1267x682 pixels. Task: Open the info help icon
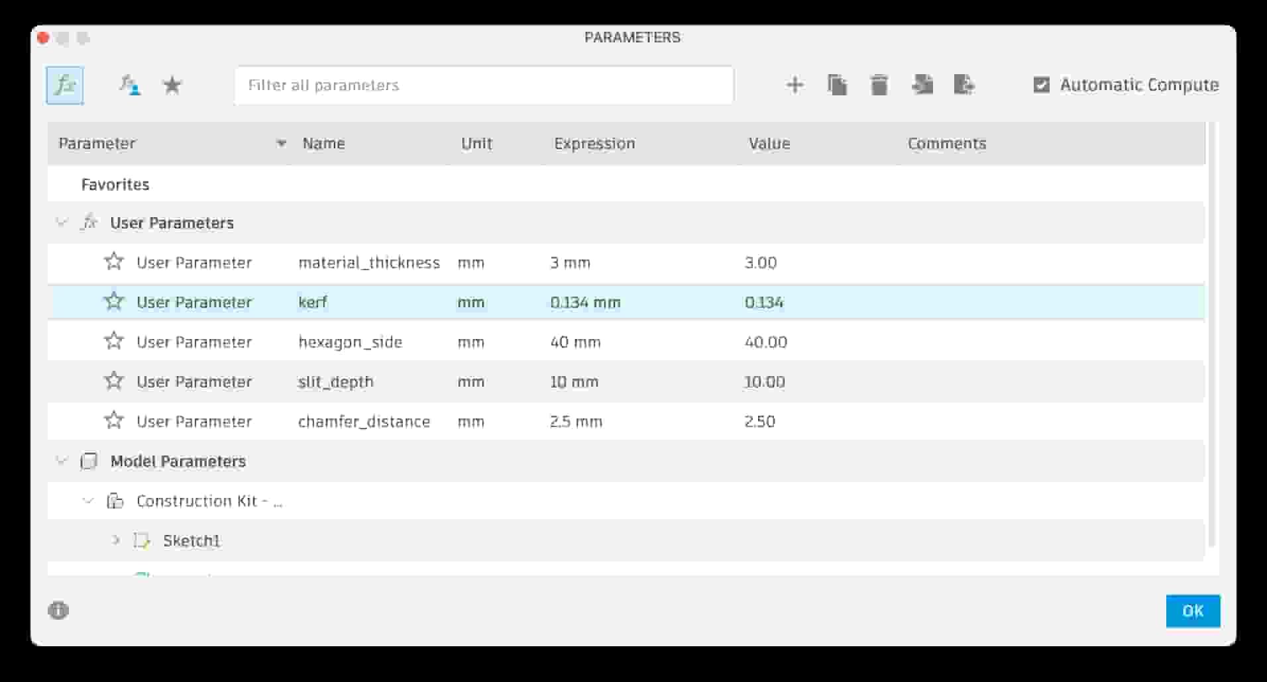[58, 610]
